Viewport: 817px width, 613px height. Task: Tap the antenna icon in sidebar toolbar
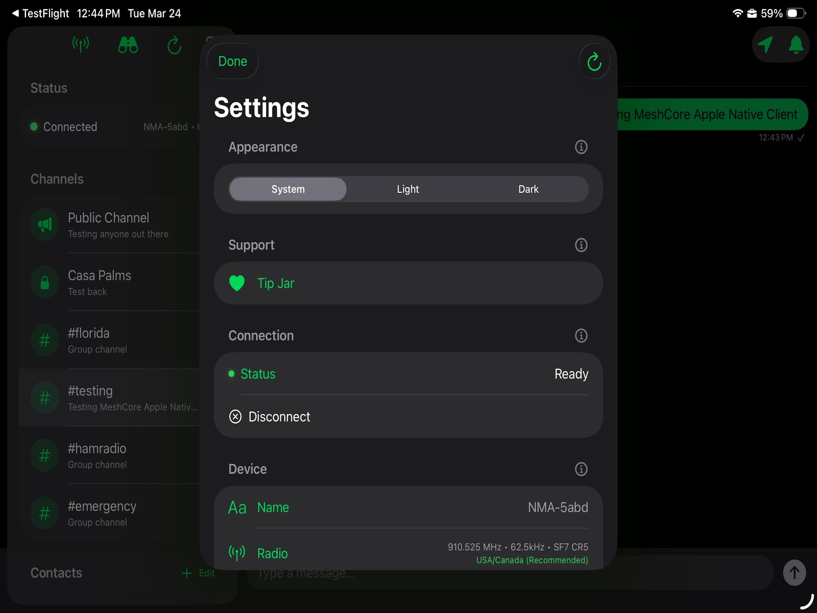pos(80,45)
